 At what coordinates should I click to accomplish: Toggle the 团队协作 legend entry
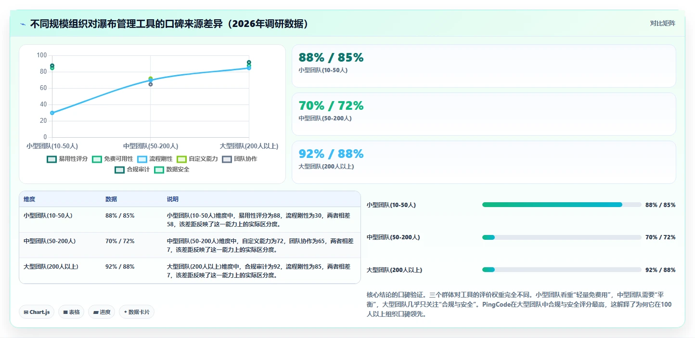(x=240, y=159)
